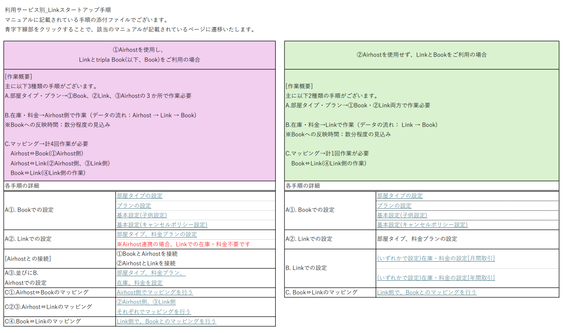The image size is (566, 333).
Task: Select B.在庫・料金→Airhost側で作業 line
Action: (x=101, y=115)
